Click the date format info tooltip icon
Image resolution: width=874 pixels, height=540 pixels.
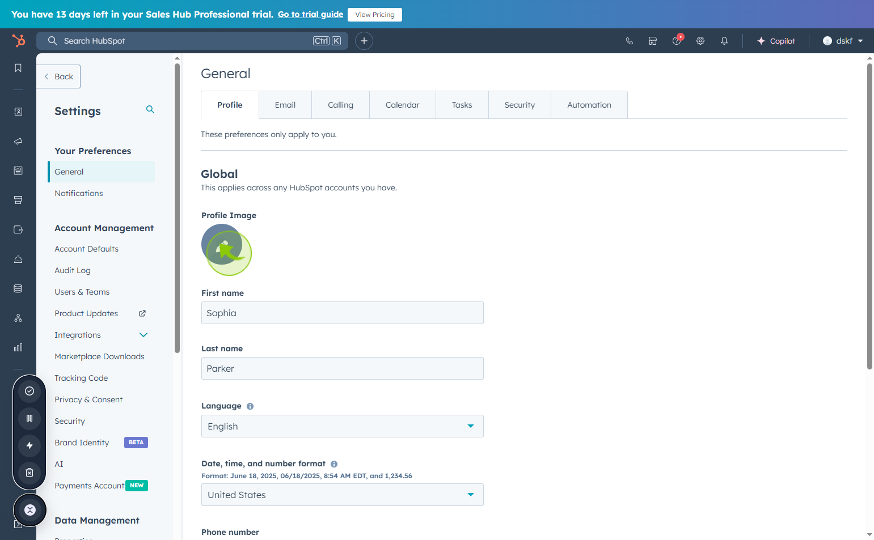pos(334,464)
